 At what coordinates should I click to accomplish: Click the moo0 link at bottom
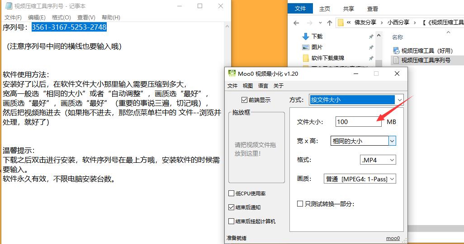click(393, 238)
